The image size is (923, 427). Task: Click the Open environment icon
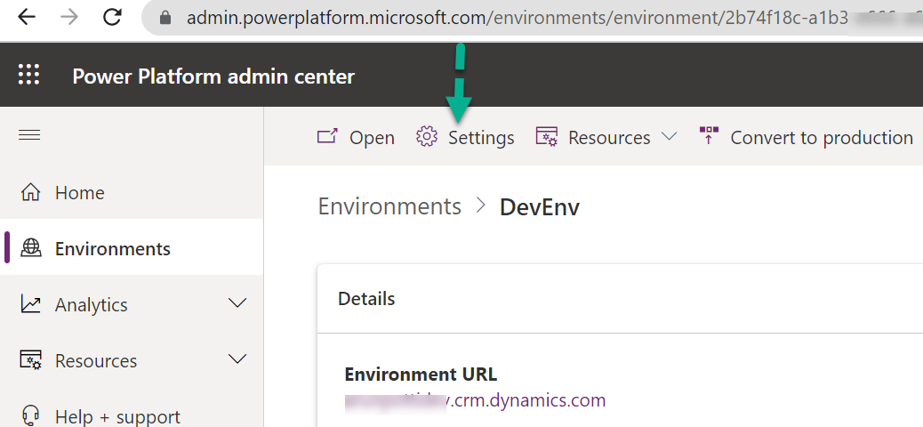328,137
